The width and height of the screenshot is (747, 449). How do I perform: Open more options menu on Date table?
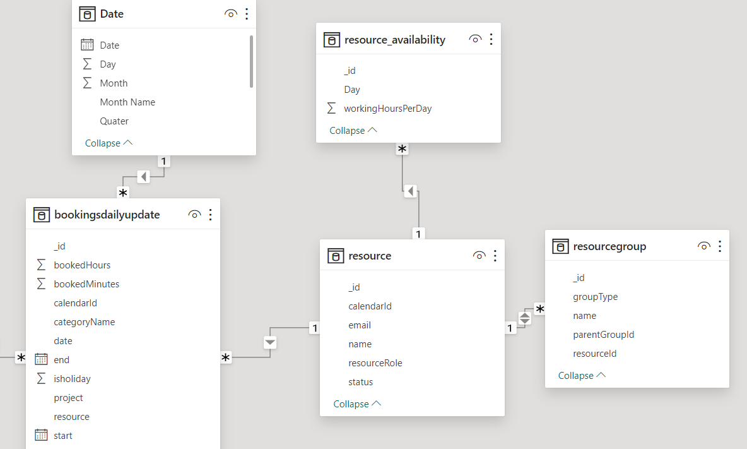(x=247, y=14)
